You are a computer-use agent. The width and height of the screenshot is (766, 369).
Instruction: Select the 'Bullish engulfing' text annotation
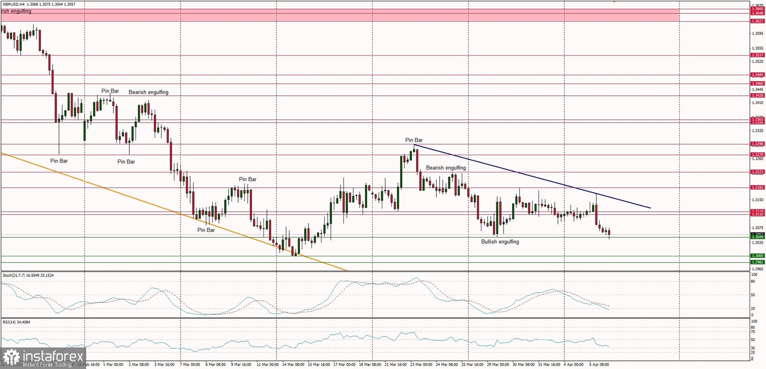[500, 242]
